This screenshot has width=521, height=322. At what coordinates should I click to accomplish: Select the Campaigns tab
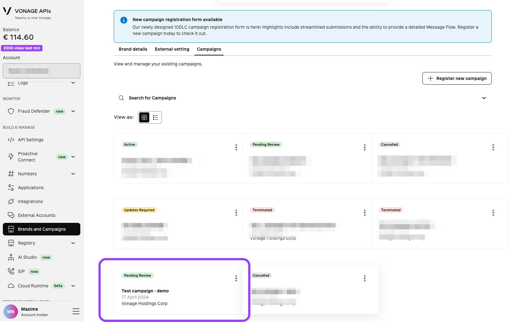pos(209,49)
